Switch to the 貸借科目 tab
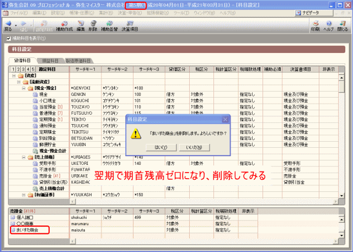 [22, 61]
